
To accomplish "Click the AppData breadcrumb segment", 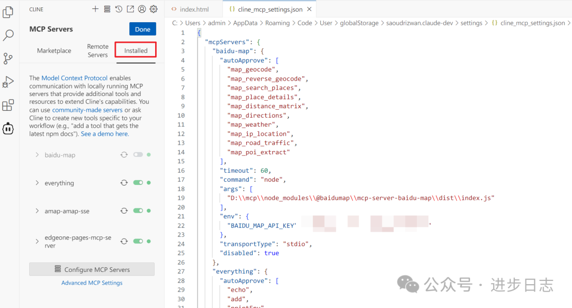I will click(x=245, y=23).
